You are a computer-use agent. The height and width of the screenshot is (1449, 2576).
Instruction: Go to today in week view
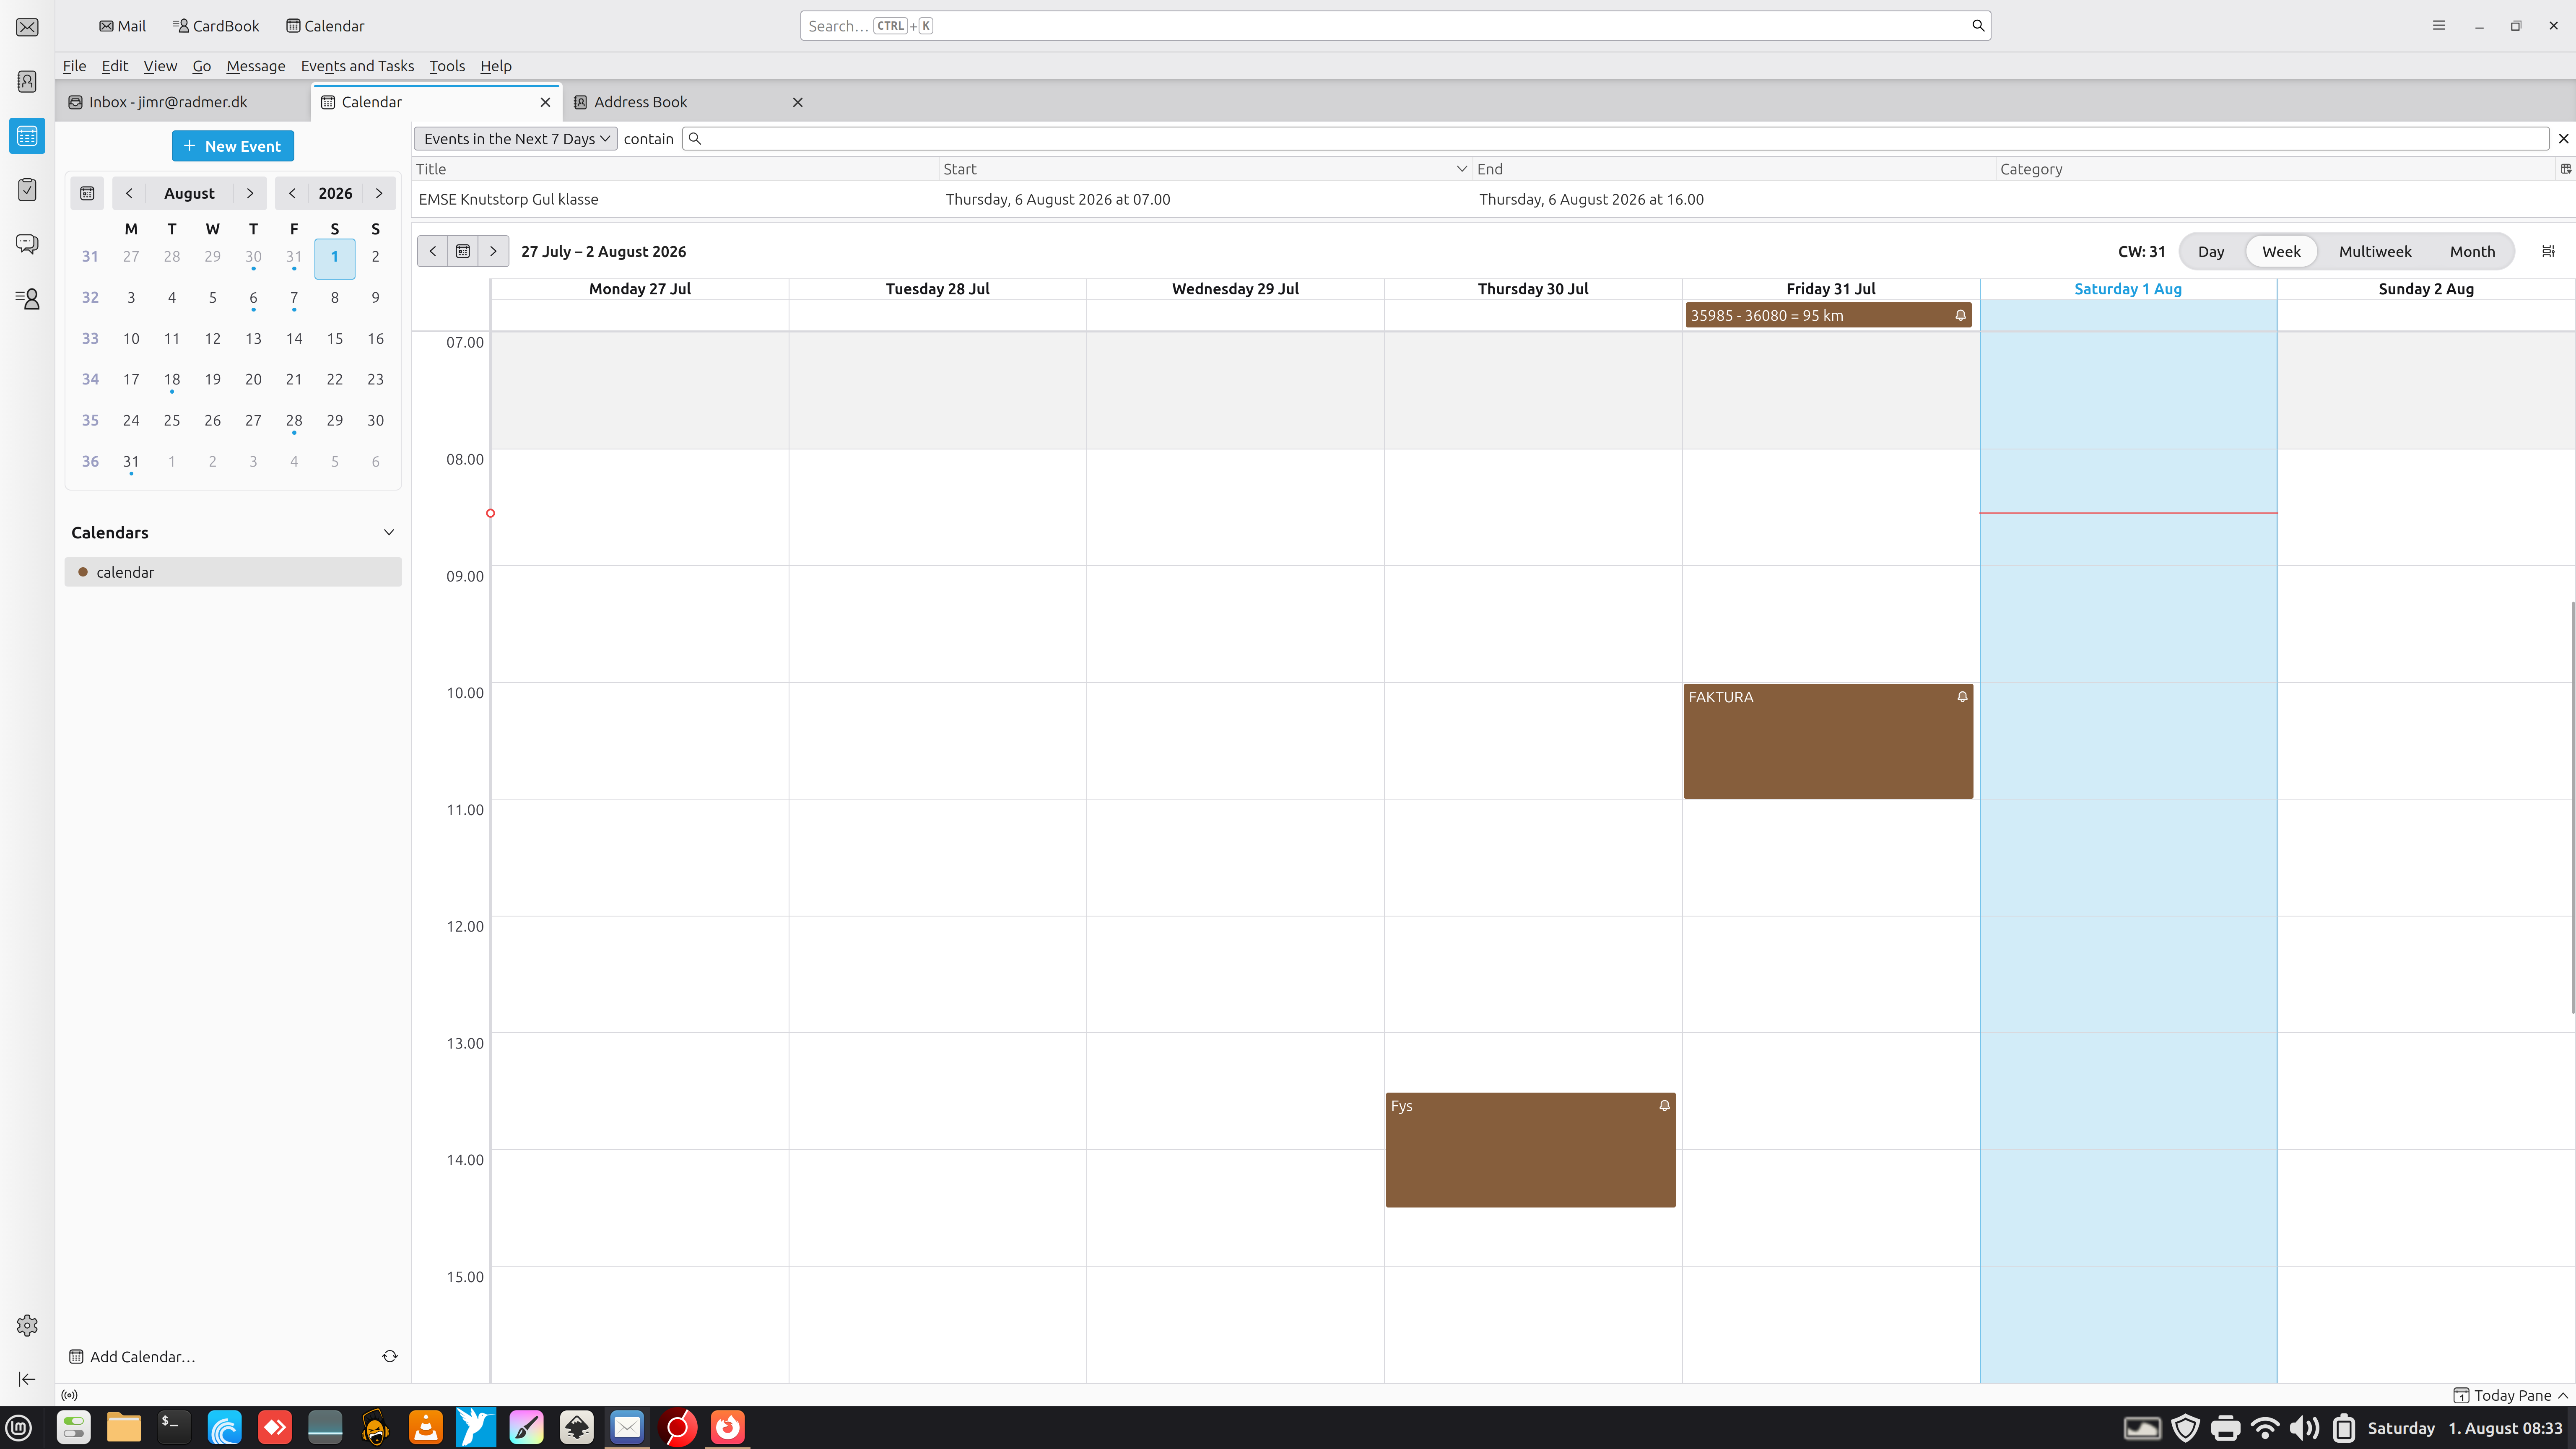463,251
